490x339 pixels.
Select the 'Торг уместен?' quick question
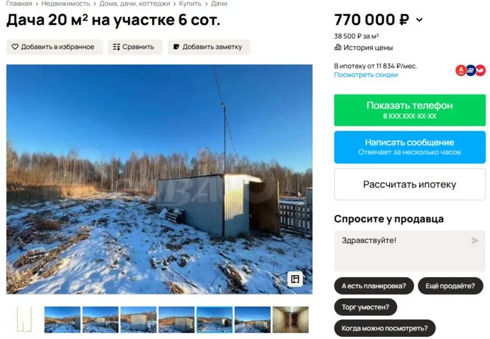pyautogui.click(x=366, y=307)
